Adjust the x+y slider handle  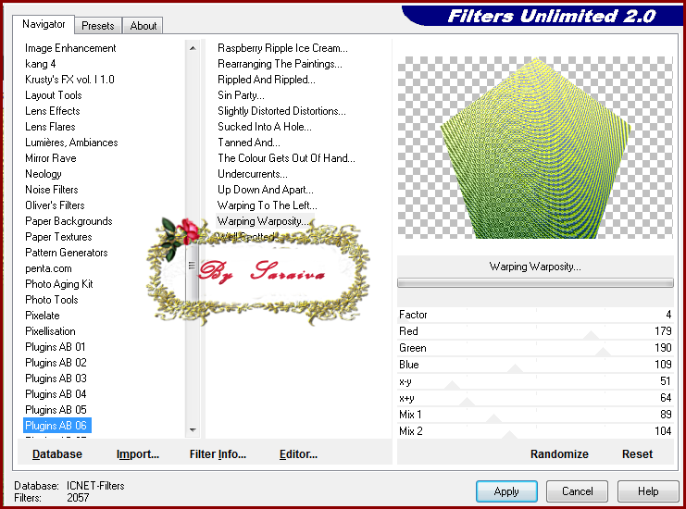click(x=467, y=402)
